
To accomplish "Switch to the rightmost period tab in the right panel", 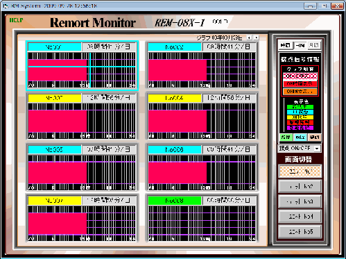I will tap(314, 45).
